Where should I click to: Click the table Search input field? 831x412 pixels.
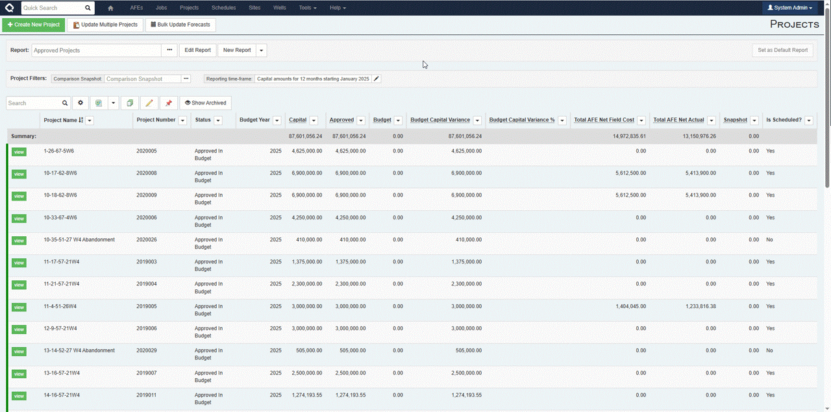point(34,103)
